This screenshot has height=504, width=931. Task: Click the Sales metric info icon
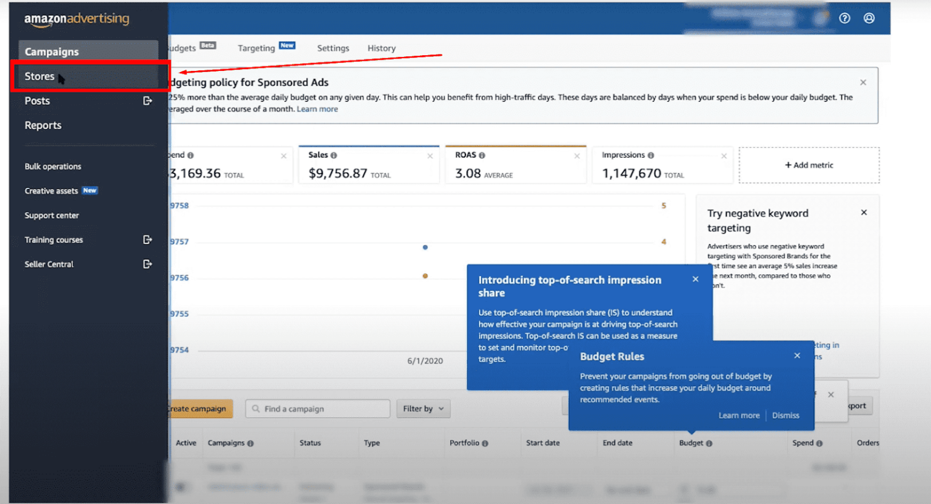point(333,154)
